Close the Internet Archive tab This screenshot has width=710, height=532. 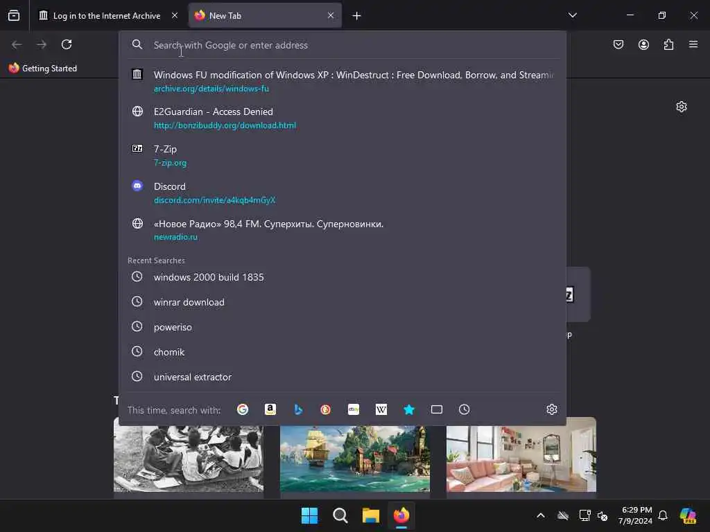[x=174, y=15]
